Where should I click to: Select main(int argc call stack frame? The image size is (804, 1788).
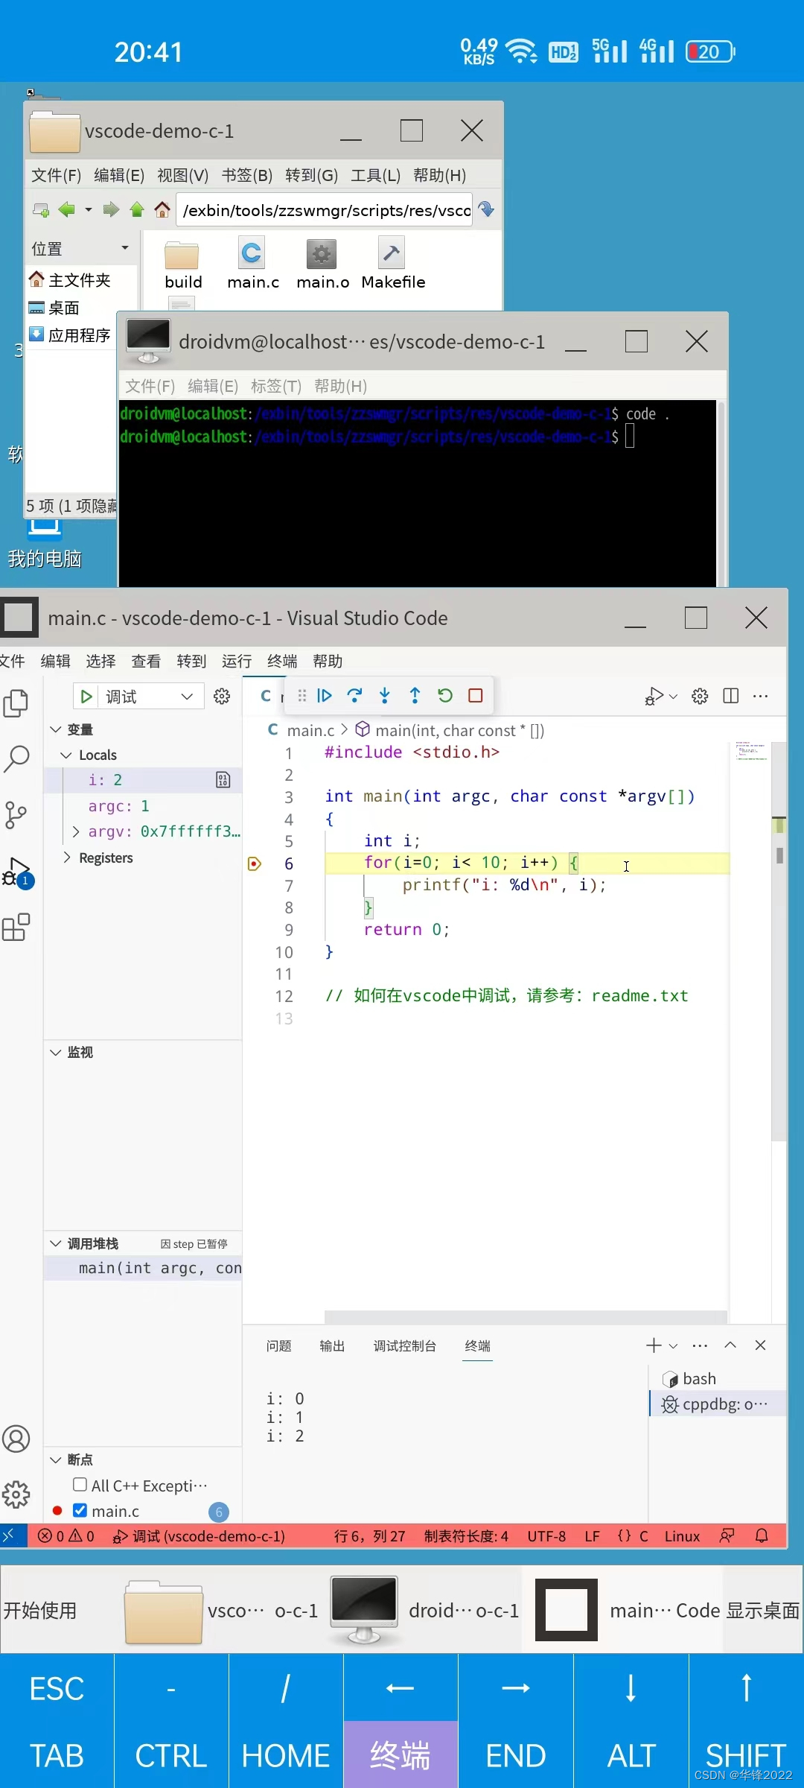click(x=143, y=1268)
